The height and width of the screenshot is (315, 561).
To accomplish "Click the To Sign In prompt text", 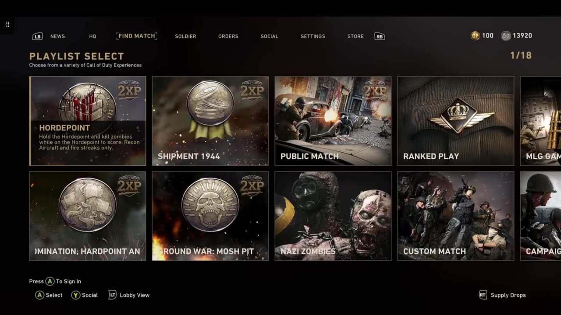I will [68, 281].
